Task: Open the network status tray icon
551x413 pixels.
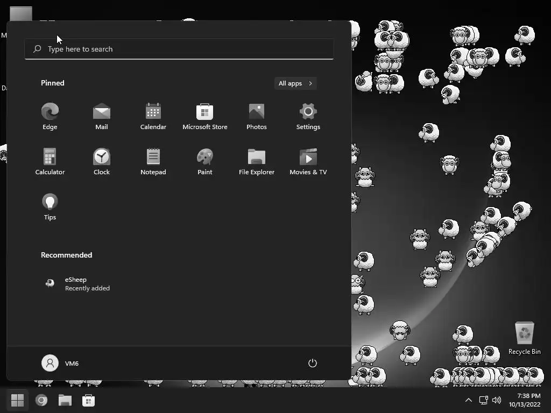Action: coord(484,400)
